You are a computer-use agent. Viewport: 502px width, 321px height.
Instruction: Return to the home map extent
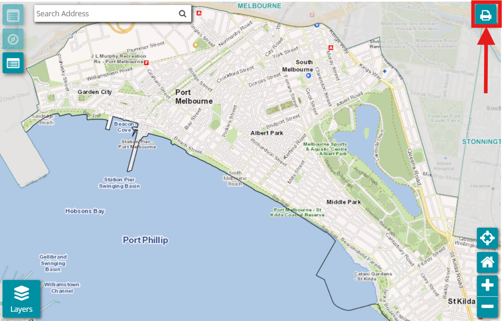487,262
